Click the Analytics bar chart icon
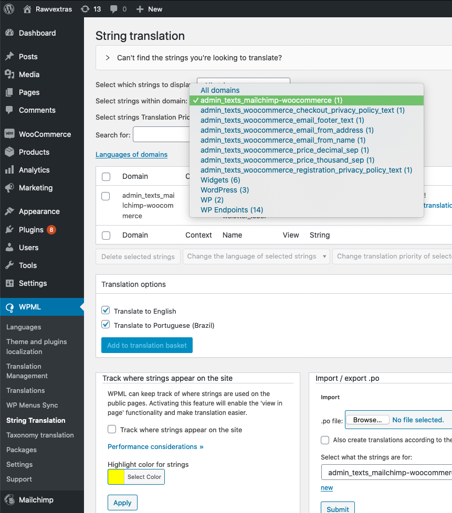452x513 pixels. pyautogui.click(x=9, y=170)
